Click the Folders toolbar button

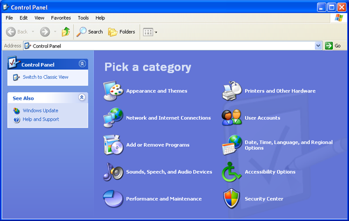(122, 32)
